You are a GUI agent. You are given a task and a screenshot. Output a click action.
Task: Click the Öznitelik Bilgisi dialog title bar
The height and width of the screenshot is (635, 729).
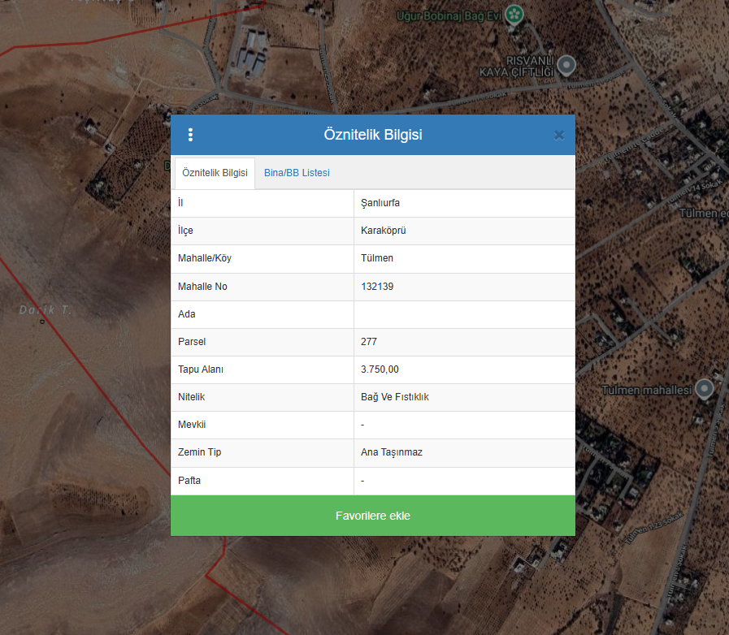click(x=372, y=135)
